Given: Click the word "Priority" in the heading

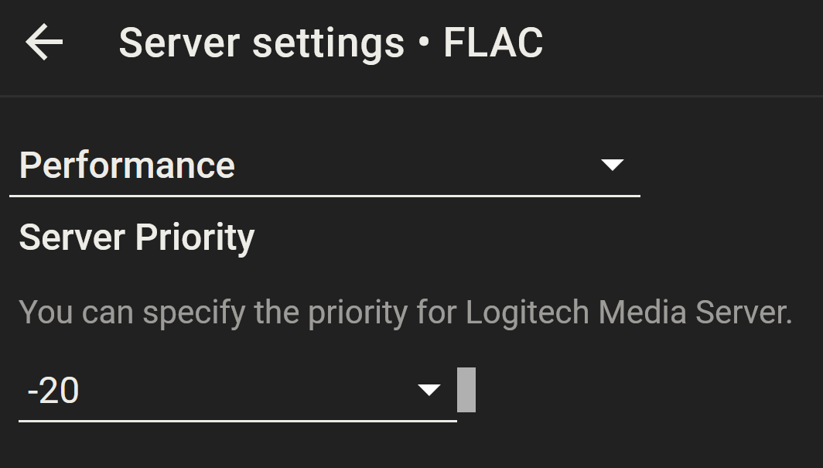Looking at the screenshot, I should [195, 237].
